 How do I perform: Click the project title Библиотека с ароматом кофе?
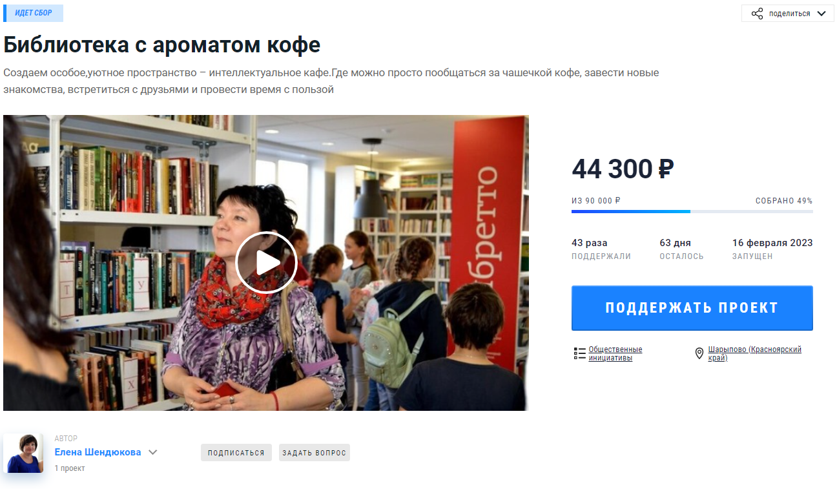(161, 45)
